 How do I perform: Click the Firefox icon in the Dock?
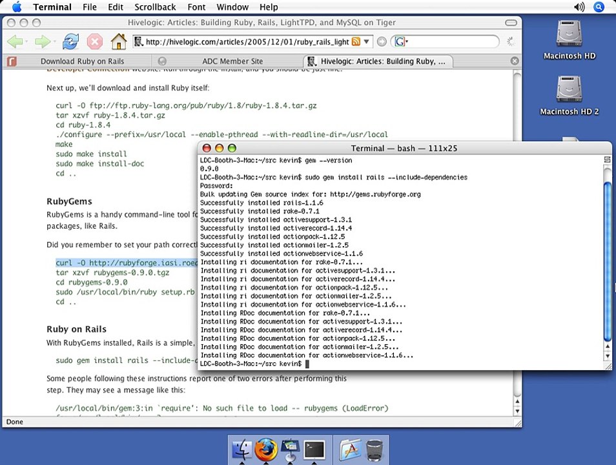click(266, 449)
